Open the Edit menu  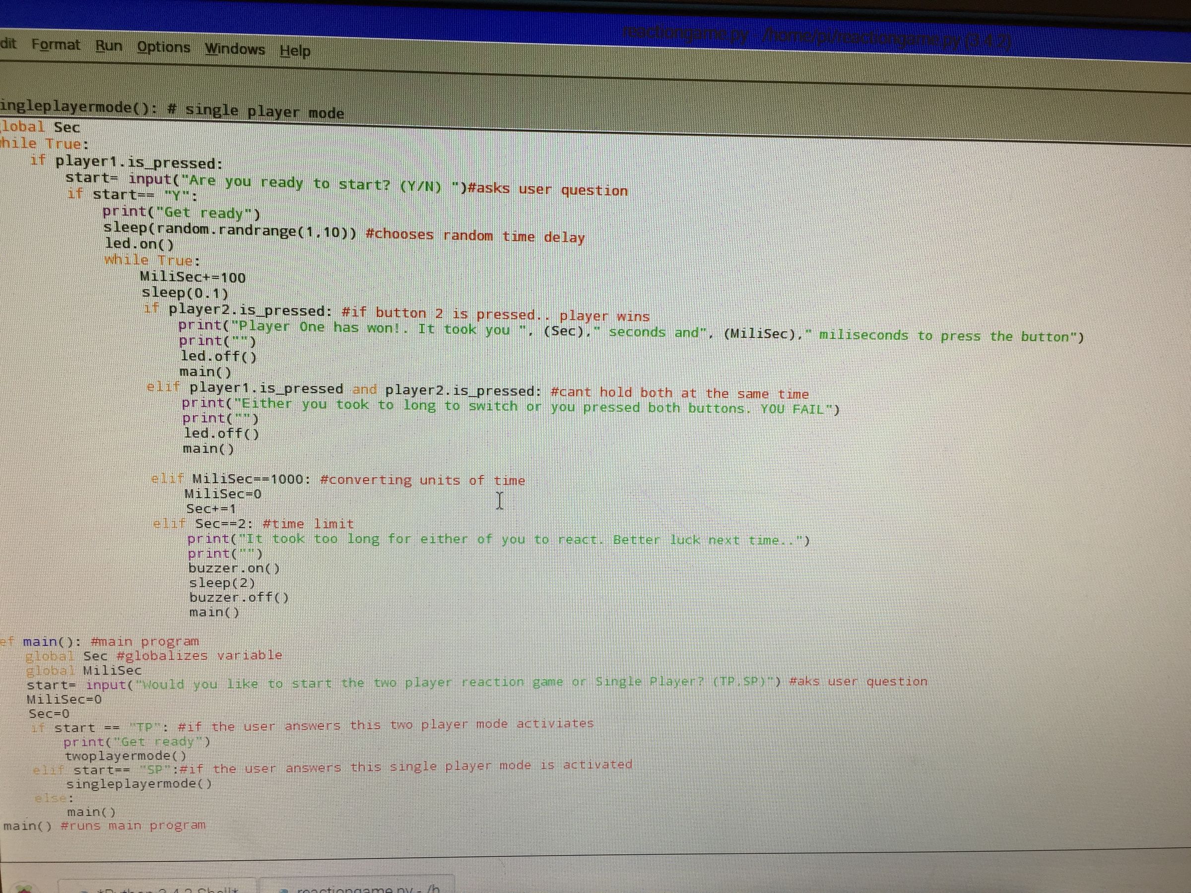point(7,43)
